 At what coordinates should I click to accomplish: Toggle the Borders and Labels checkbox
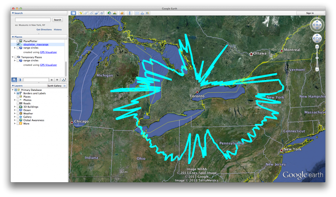tap(18, 93)
